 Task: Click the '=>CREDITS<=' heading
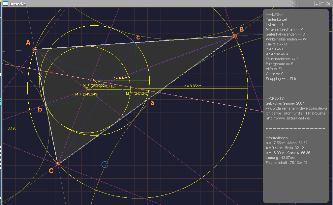[x=277, y=98]
